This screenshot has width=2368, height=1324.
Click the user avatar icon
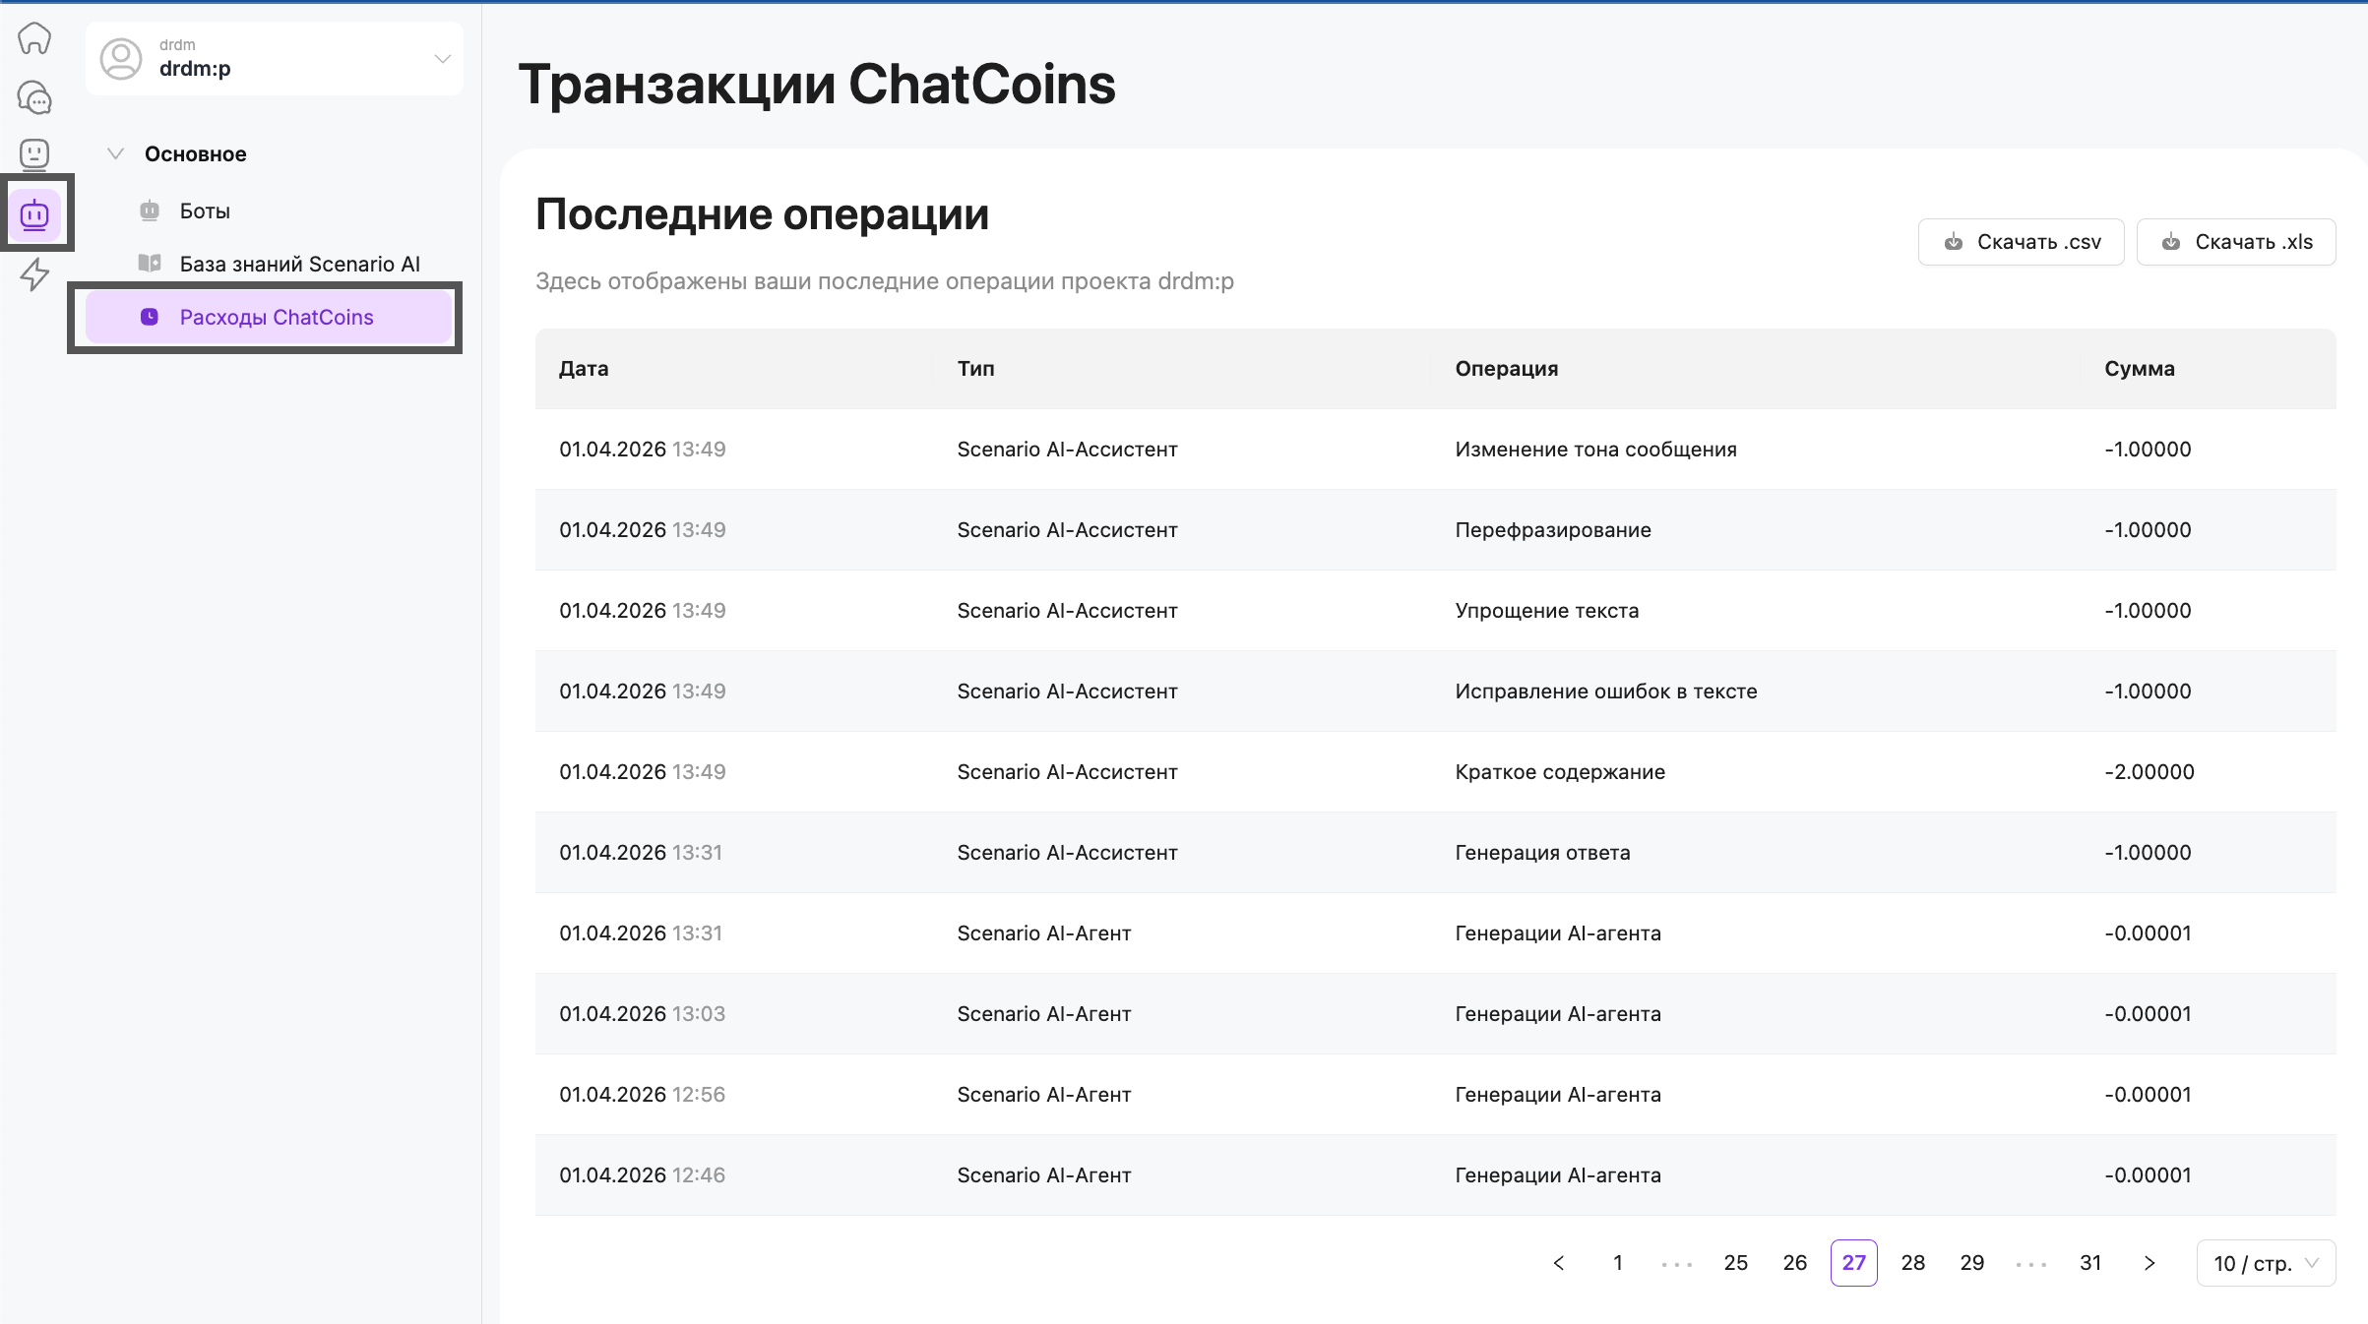pyautogui.click(x=121, y=59)
